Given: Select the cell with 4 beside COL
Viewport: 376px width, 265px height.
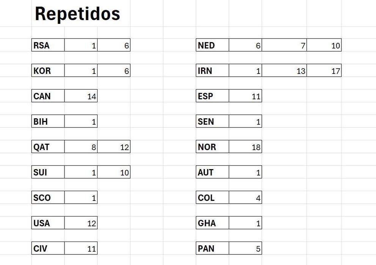Looking at the screenshot, I should pyautogui.click(x=245, y=197).
